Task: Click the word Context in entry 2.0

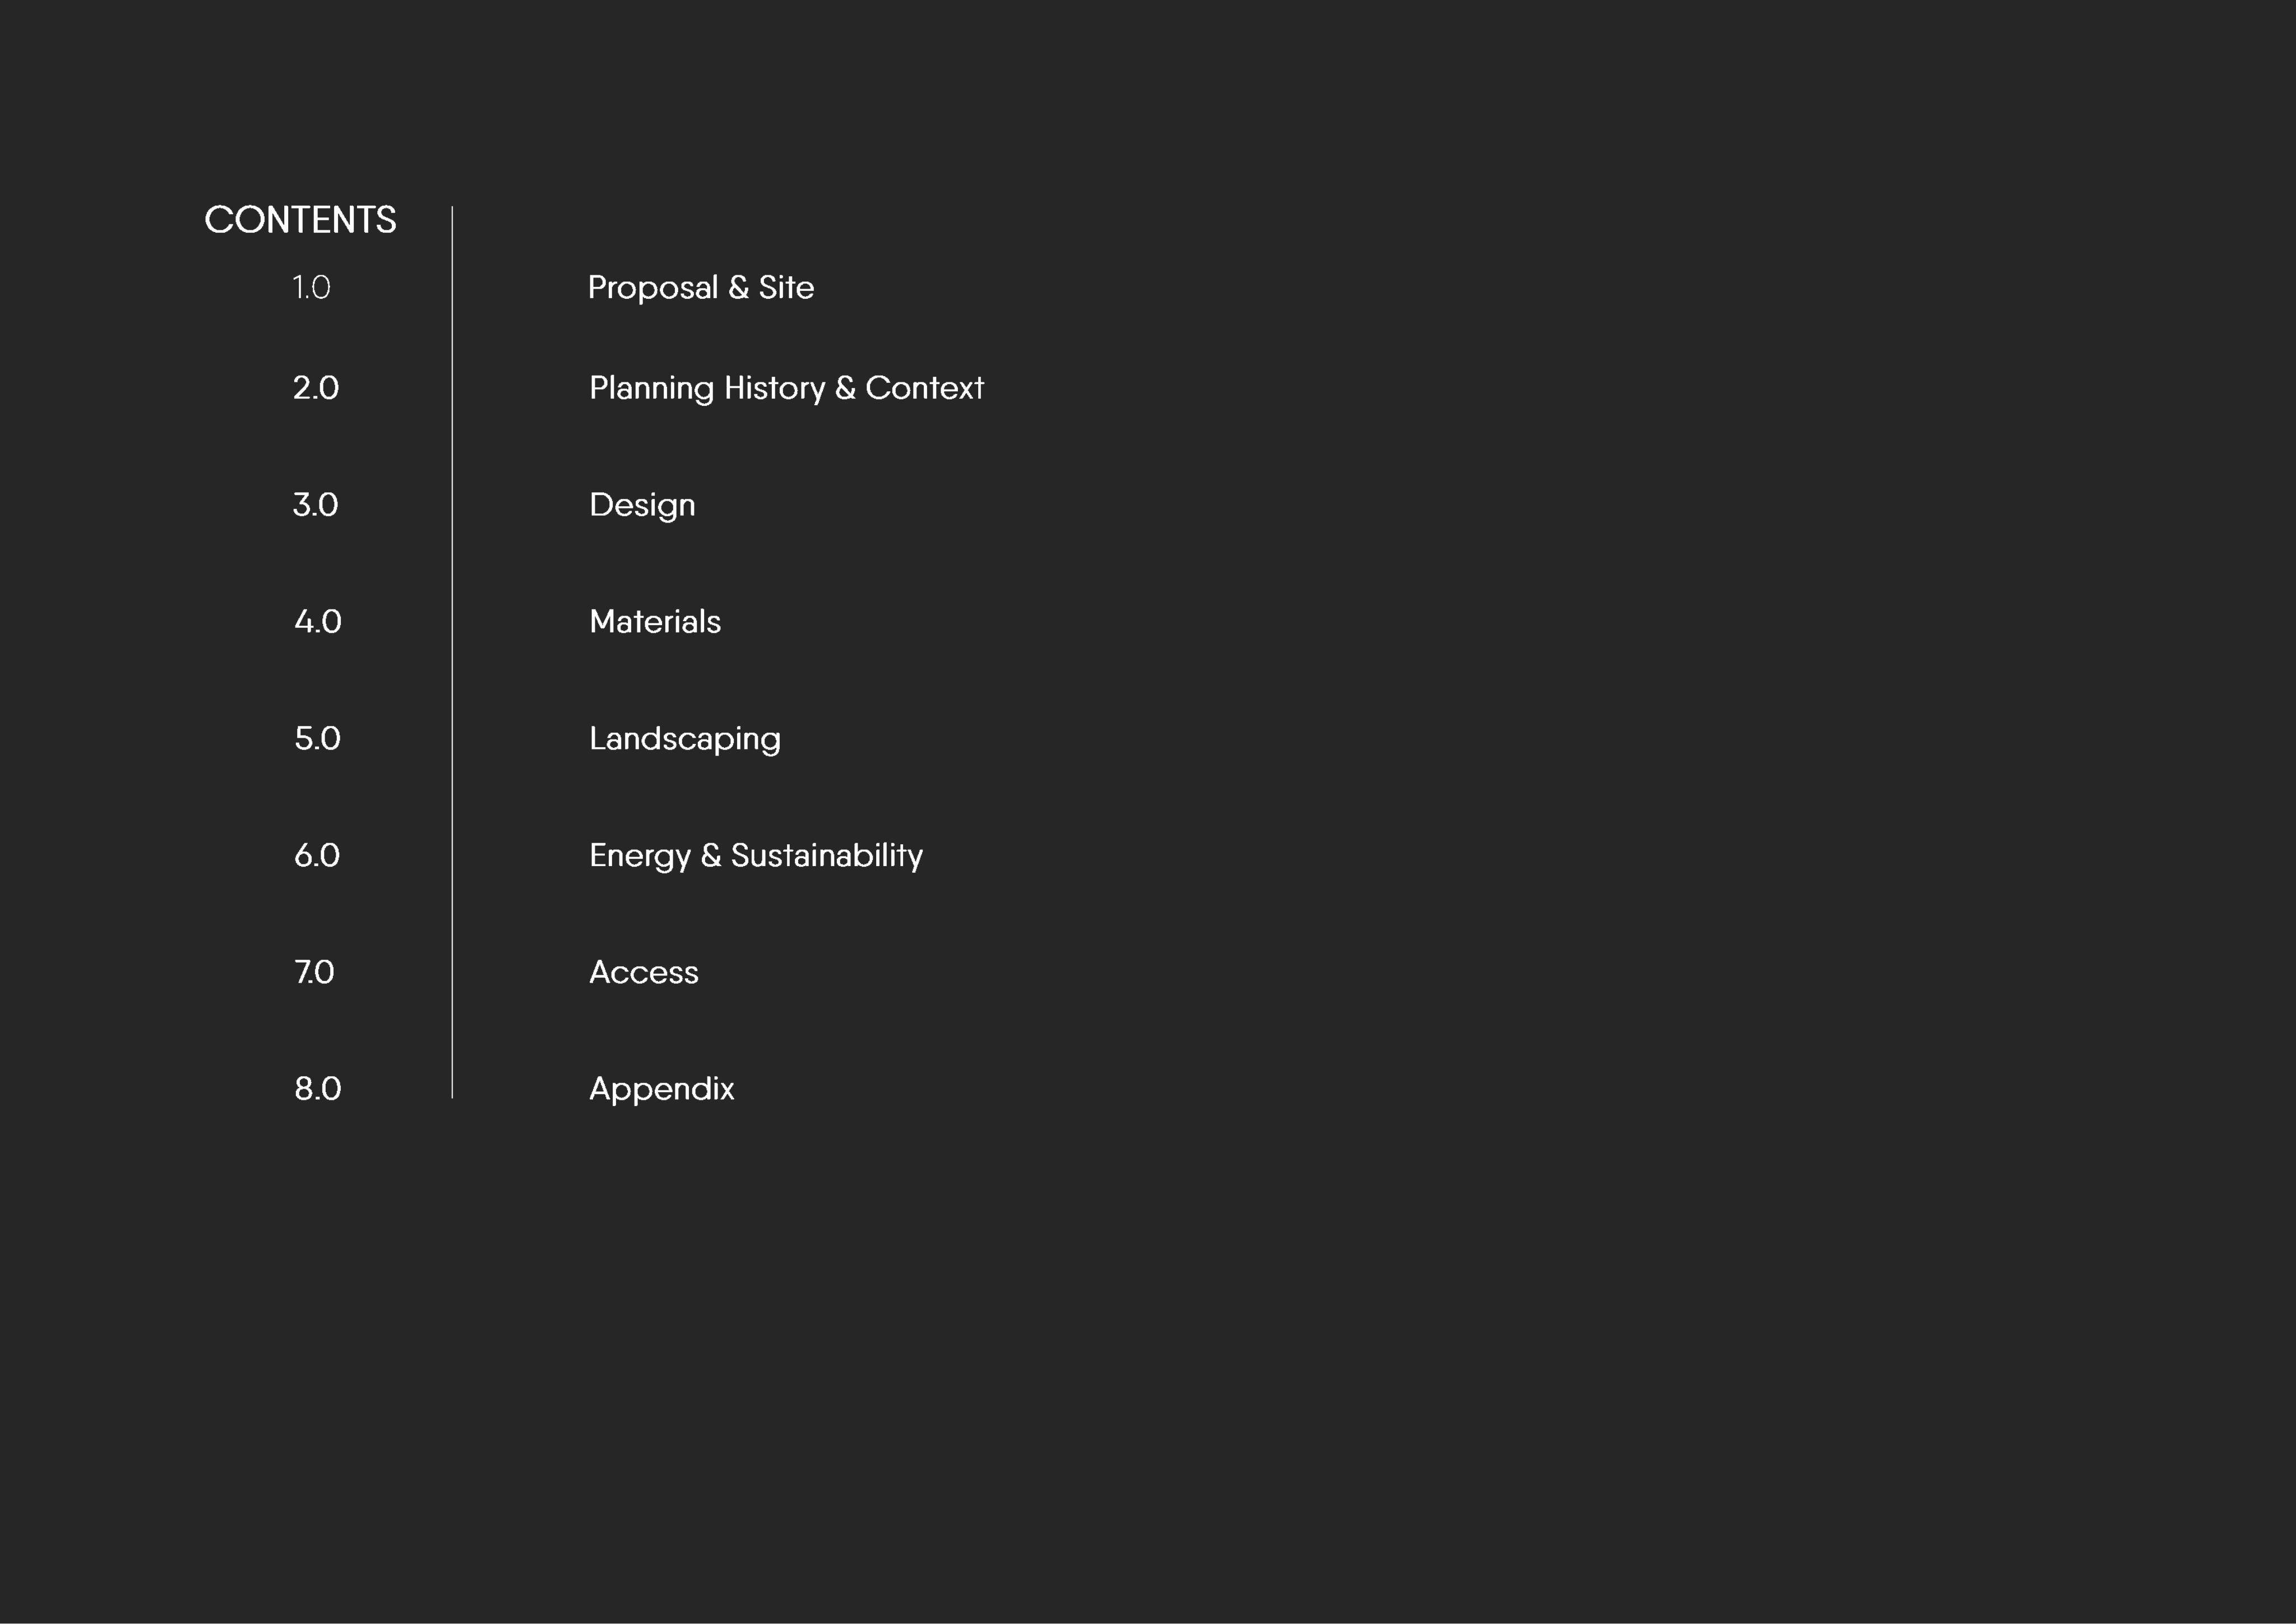Action: point(925,388)
